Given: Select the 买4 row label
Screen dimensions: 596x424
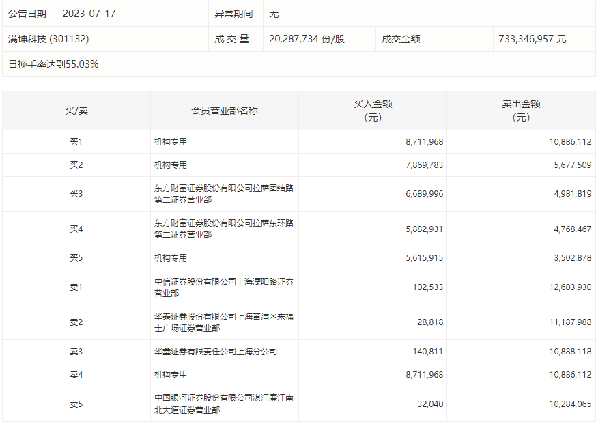Looking at the screenshot, I should click(76, 229).
